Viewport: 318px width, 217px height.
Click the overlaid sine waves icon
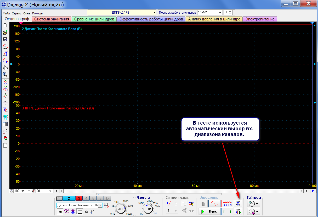pyautogui.click(x=5, y=89)
